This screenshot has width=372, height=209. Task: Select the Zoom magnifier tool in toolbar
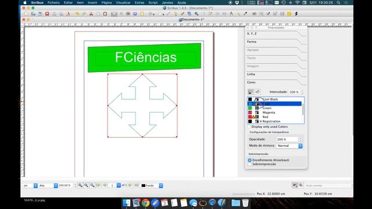point(196,14)
